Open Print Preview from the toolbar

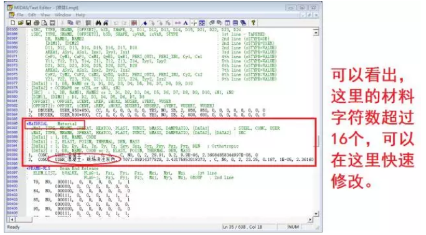click(x=44, y=23)
